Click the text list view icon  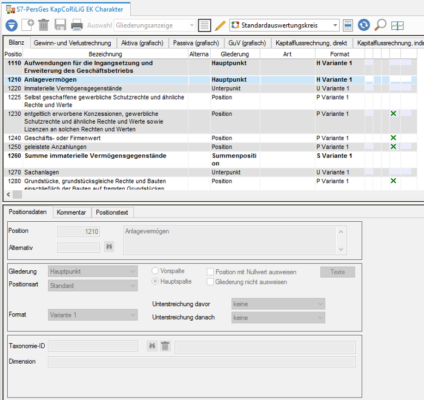[x=205, y=25]
